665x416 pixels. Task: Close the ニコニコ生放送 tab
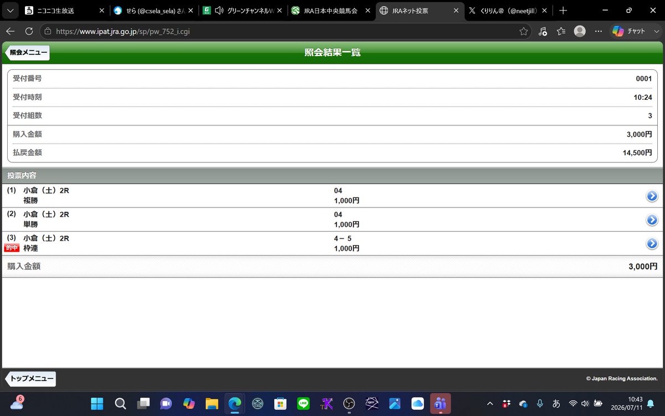point(101,11)
